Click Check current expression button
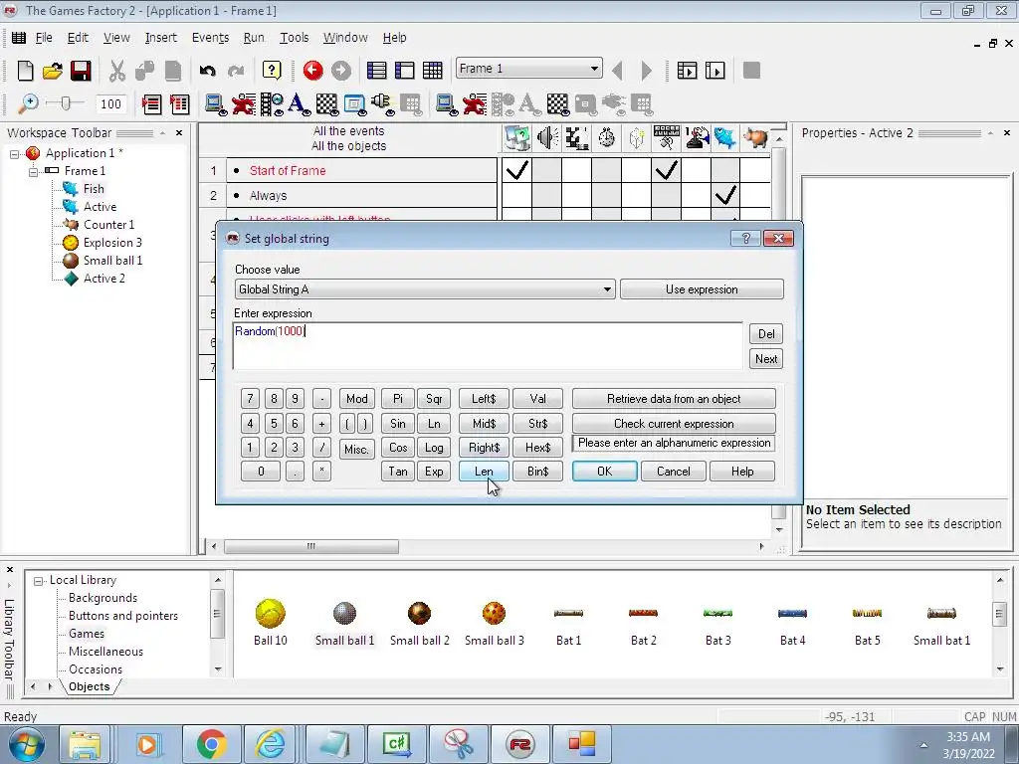This screenshot has width=1019, height=764. pyautogui.click(x=674, y=423)
